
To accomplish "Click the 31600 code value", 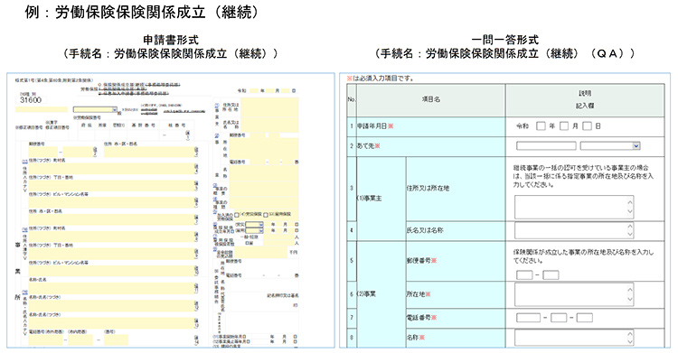I will click(x=31, y=100).
